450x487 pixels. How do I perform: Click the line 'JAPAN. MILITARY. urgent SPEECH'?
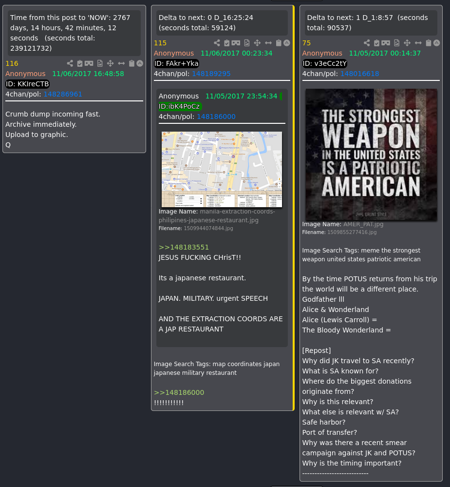coord(213,298)
